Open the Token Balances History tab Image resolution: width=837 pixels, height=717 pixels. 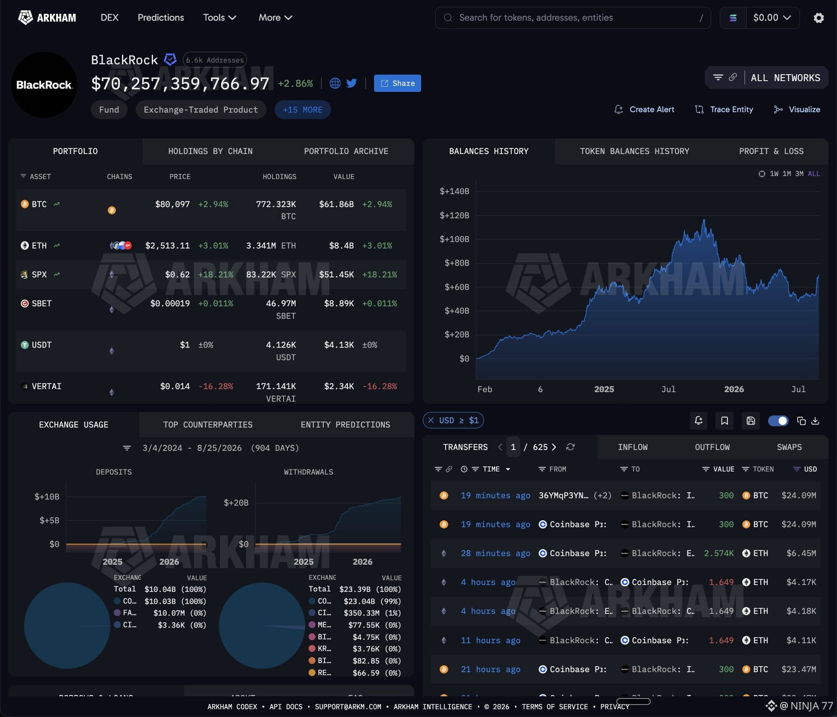point(634,151)
